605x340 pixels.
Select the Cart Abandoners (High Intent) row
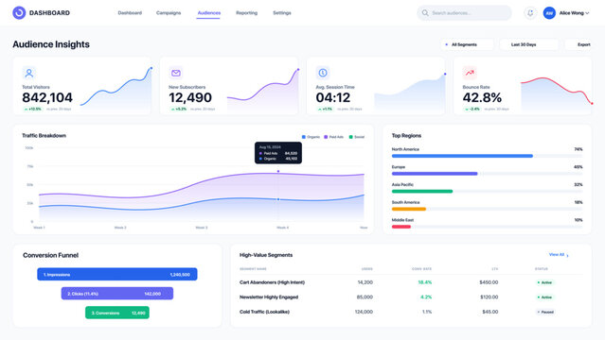(411, 282)
